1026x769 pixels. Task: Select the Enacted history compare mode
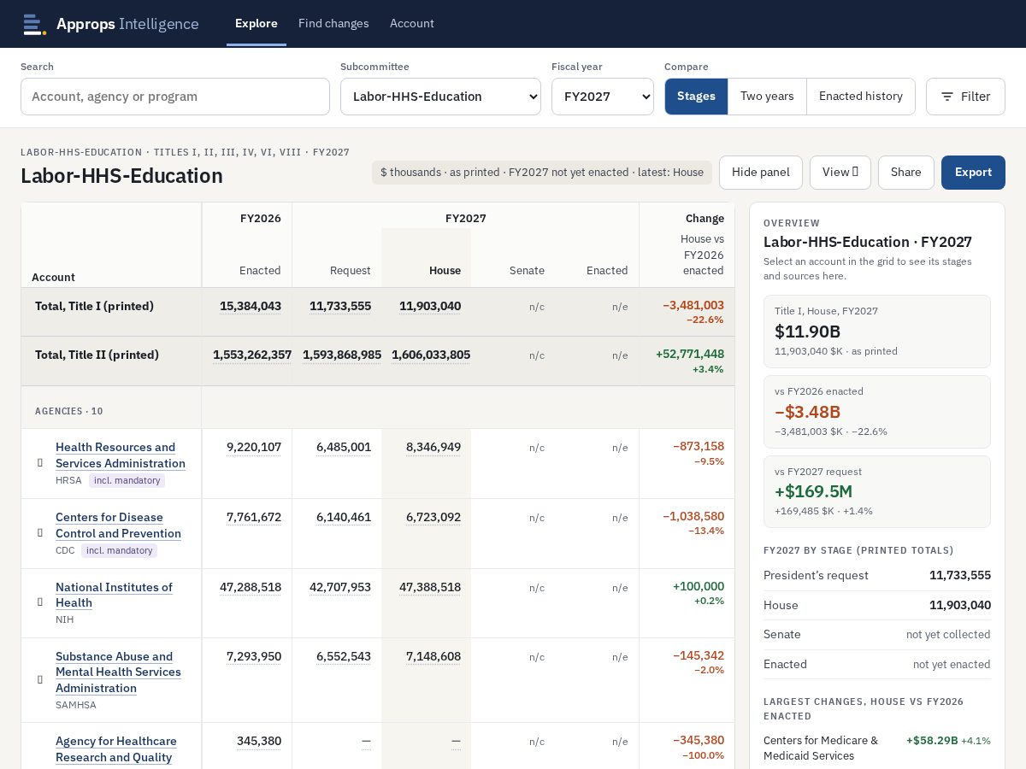[x=861, y=97]
